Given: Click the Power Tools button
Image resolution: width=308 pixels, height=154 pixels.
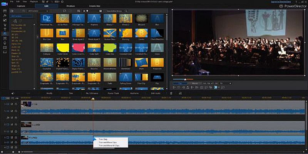Looking at the screenshot, I should (114, 93).
